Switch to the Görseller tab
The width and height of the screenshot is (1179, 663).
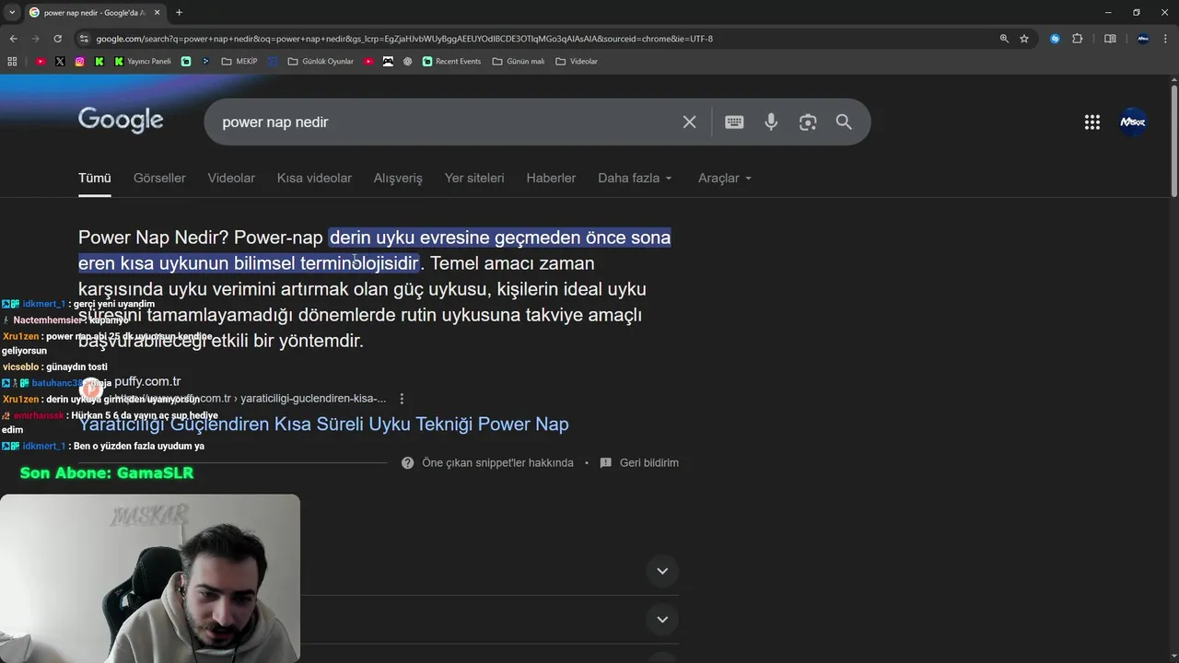pos(159,178)
